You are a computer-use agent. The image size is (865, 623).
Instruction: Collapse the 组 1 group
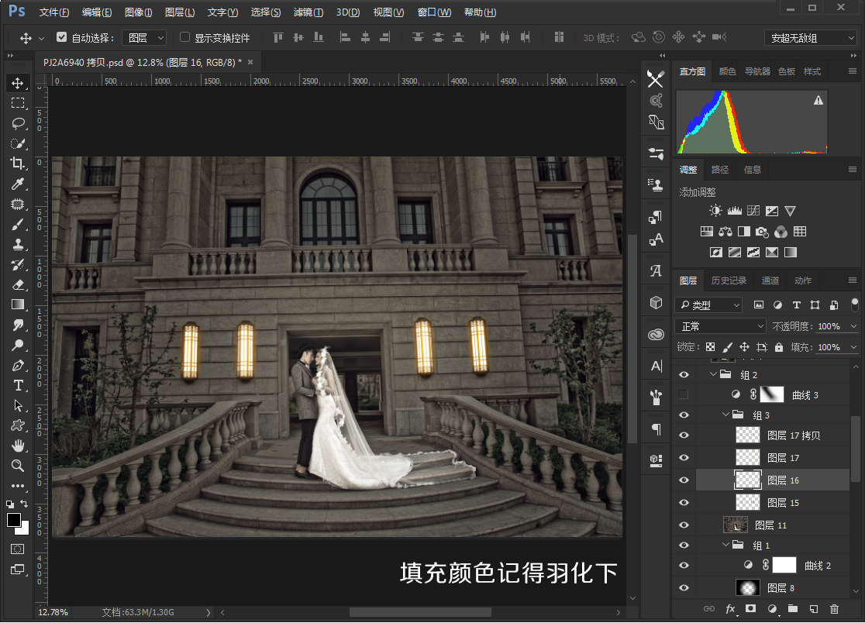(x=725, y=545)
